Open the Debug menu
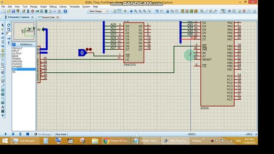 (x=53, y=6)
